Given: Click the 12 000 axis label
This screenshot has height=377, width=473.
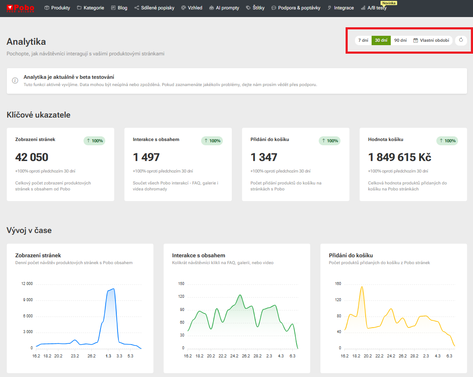Looking at the screenshot, I should [x=27, y=284].
